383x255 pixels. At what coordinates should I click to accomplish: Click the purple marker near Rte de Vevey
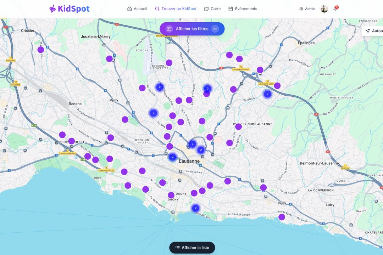pos(282,217)
